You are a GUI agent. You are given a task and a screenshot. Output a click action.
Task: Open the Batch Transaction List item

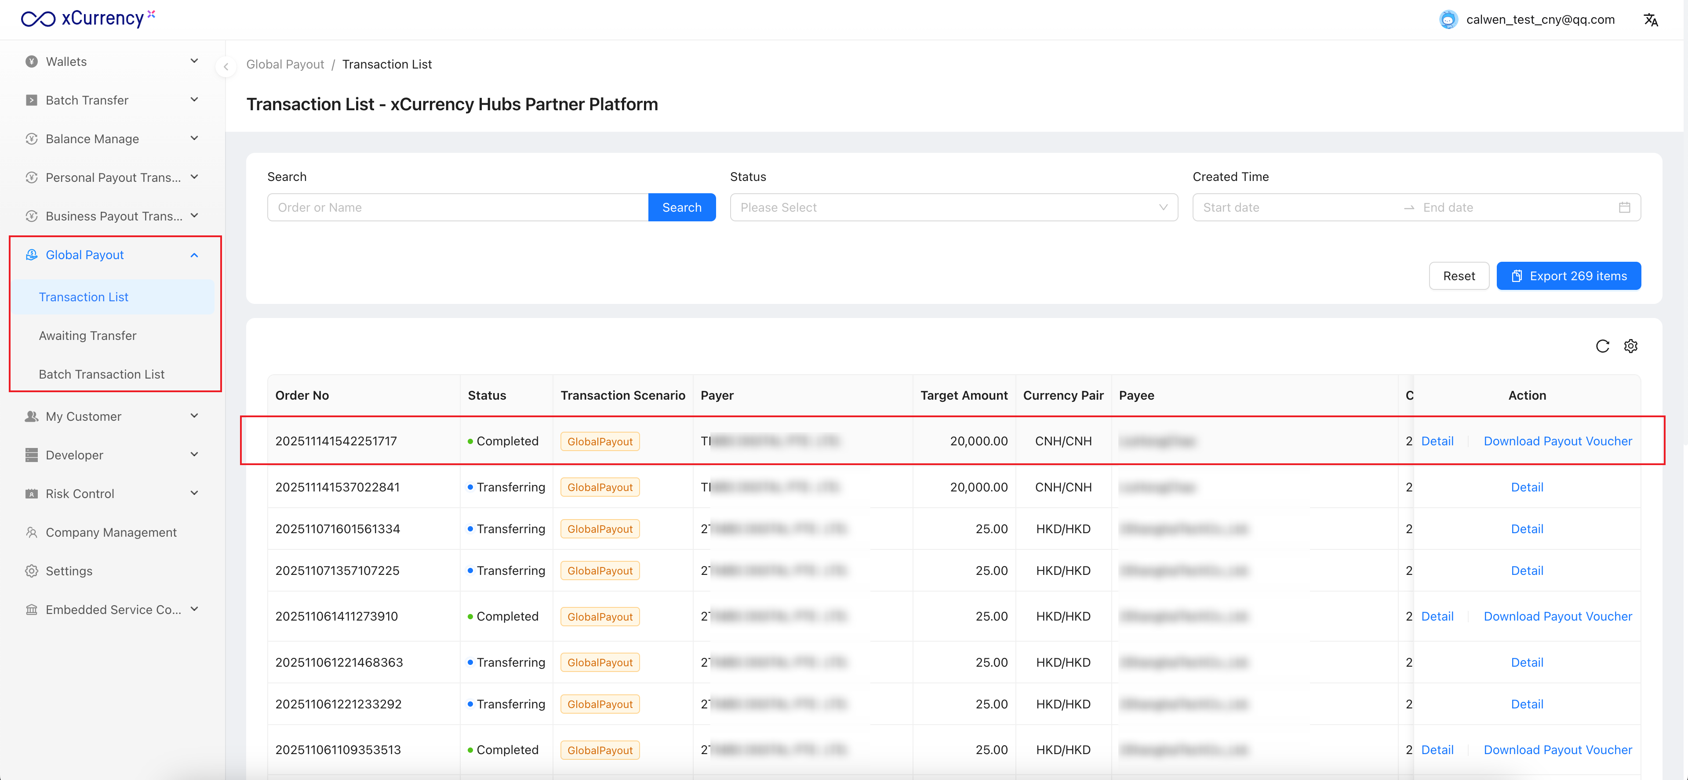[102, 374]
